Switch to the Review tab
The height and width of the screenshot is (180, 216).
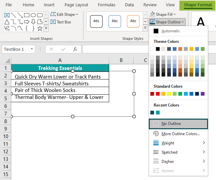click(150, 5)
